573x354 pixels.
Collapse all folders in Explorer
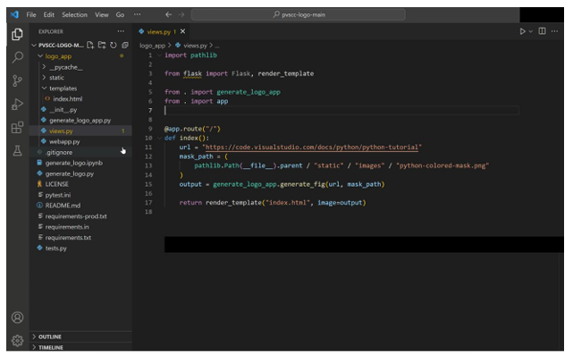click(125, 45)
